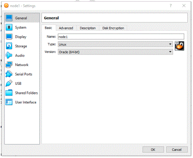Expand the Type dropdown showing Linux

click(x=115, y=44)
